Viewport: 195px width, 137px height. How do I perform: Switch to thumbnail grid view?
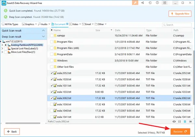tap(179, 121)
